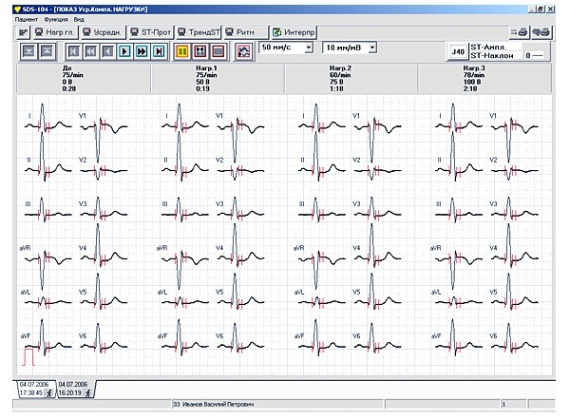Switch to the 17:38:45 session tab

pyautogui.click(x=36, y=389)
